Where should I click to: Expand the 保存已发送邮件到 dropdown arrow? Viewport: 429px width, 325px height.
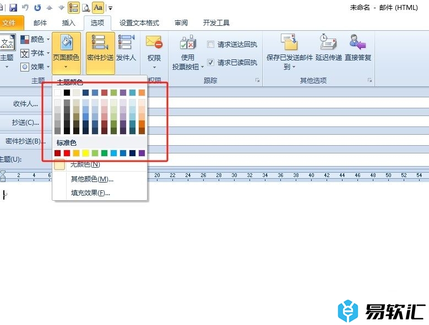(294, 67)
